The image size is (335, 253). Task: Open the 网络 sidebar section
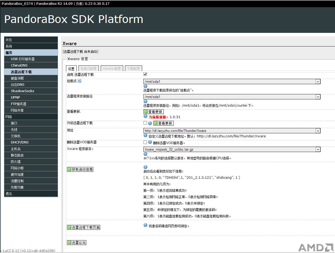pos(31,117)
